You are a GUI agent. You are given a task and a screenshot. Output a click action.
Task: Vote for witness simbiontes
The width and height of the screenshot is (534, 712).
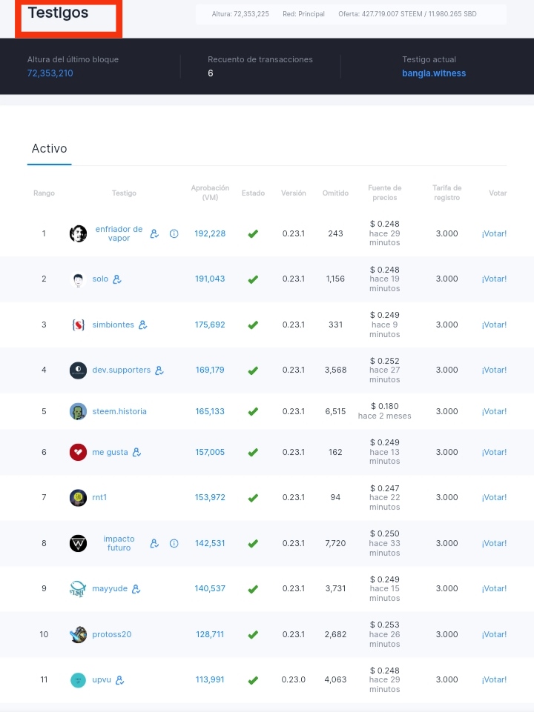[494, 325]
